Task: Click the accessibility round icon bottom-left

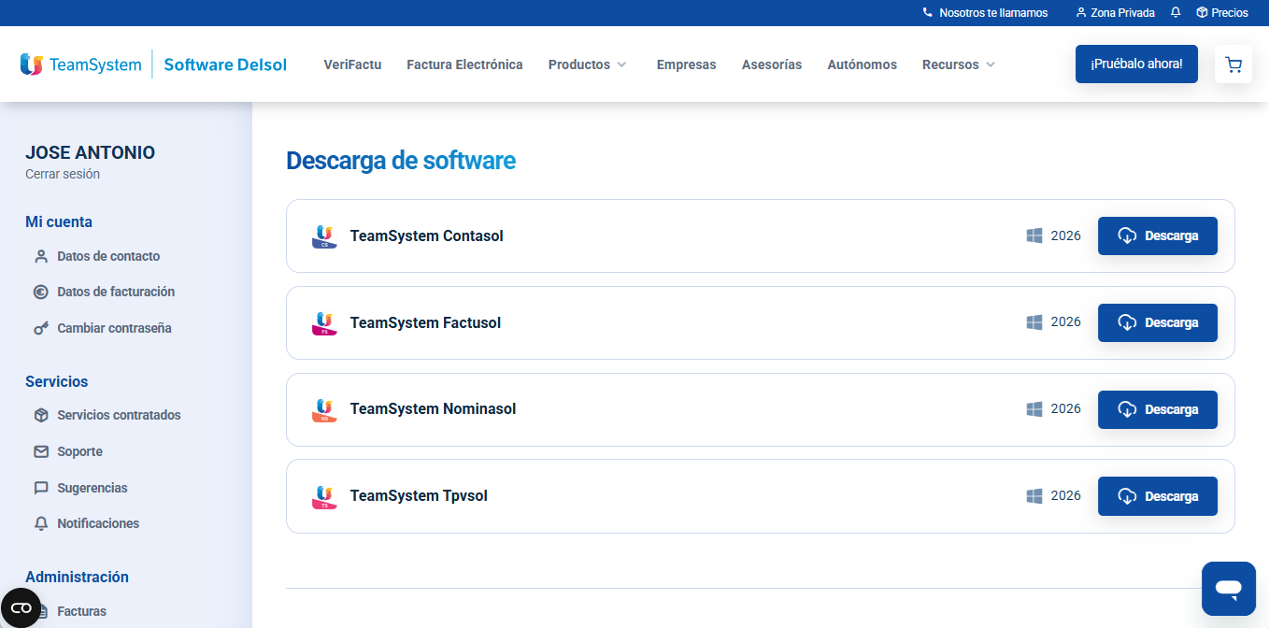Action: click(21, 607)
